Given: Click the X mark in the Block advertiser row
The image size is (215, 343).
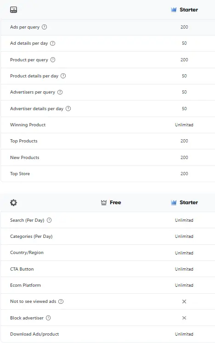Looking at the screenshot, I should 184,318.
